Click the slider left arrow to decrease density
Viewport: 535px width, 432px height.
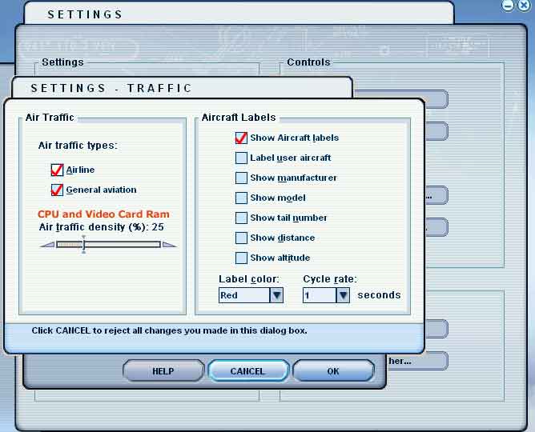click(x=47, y=245)
